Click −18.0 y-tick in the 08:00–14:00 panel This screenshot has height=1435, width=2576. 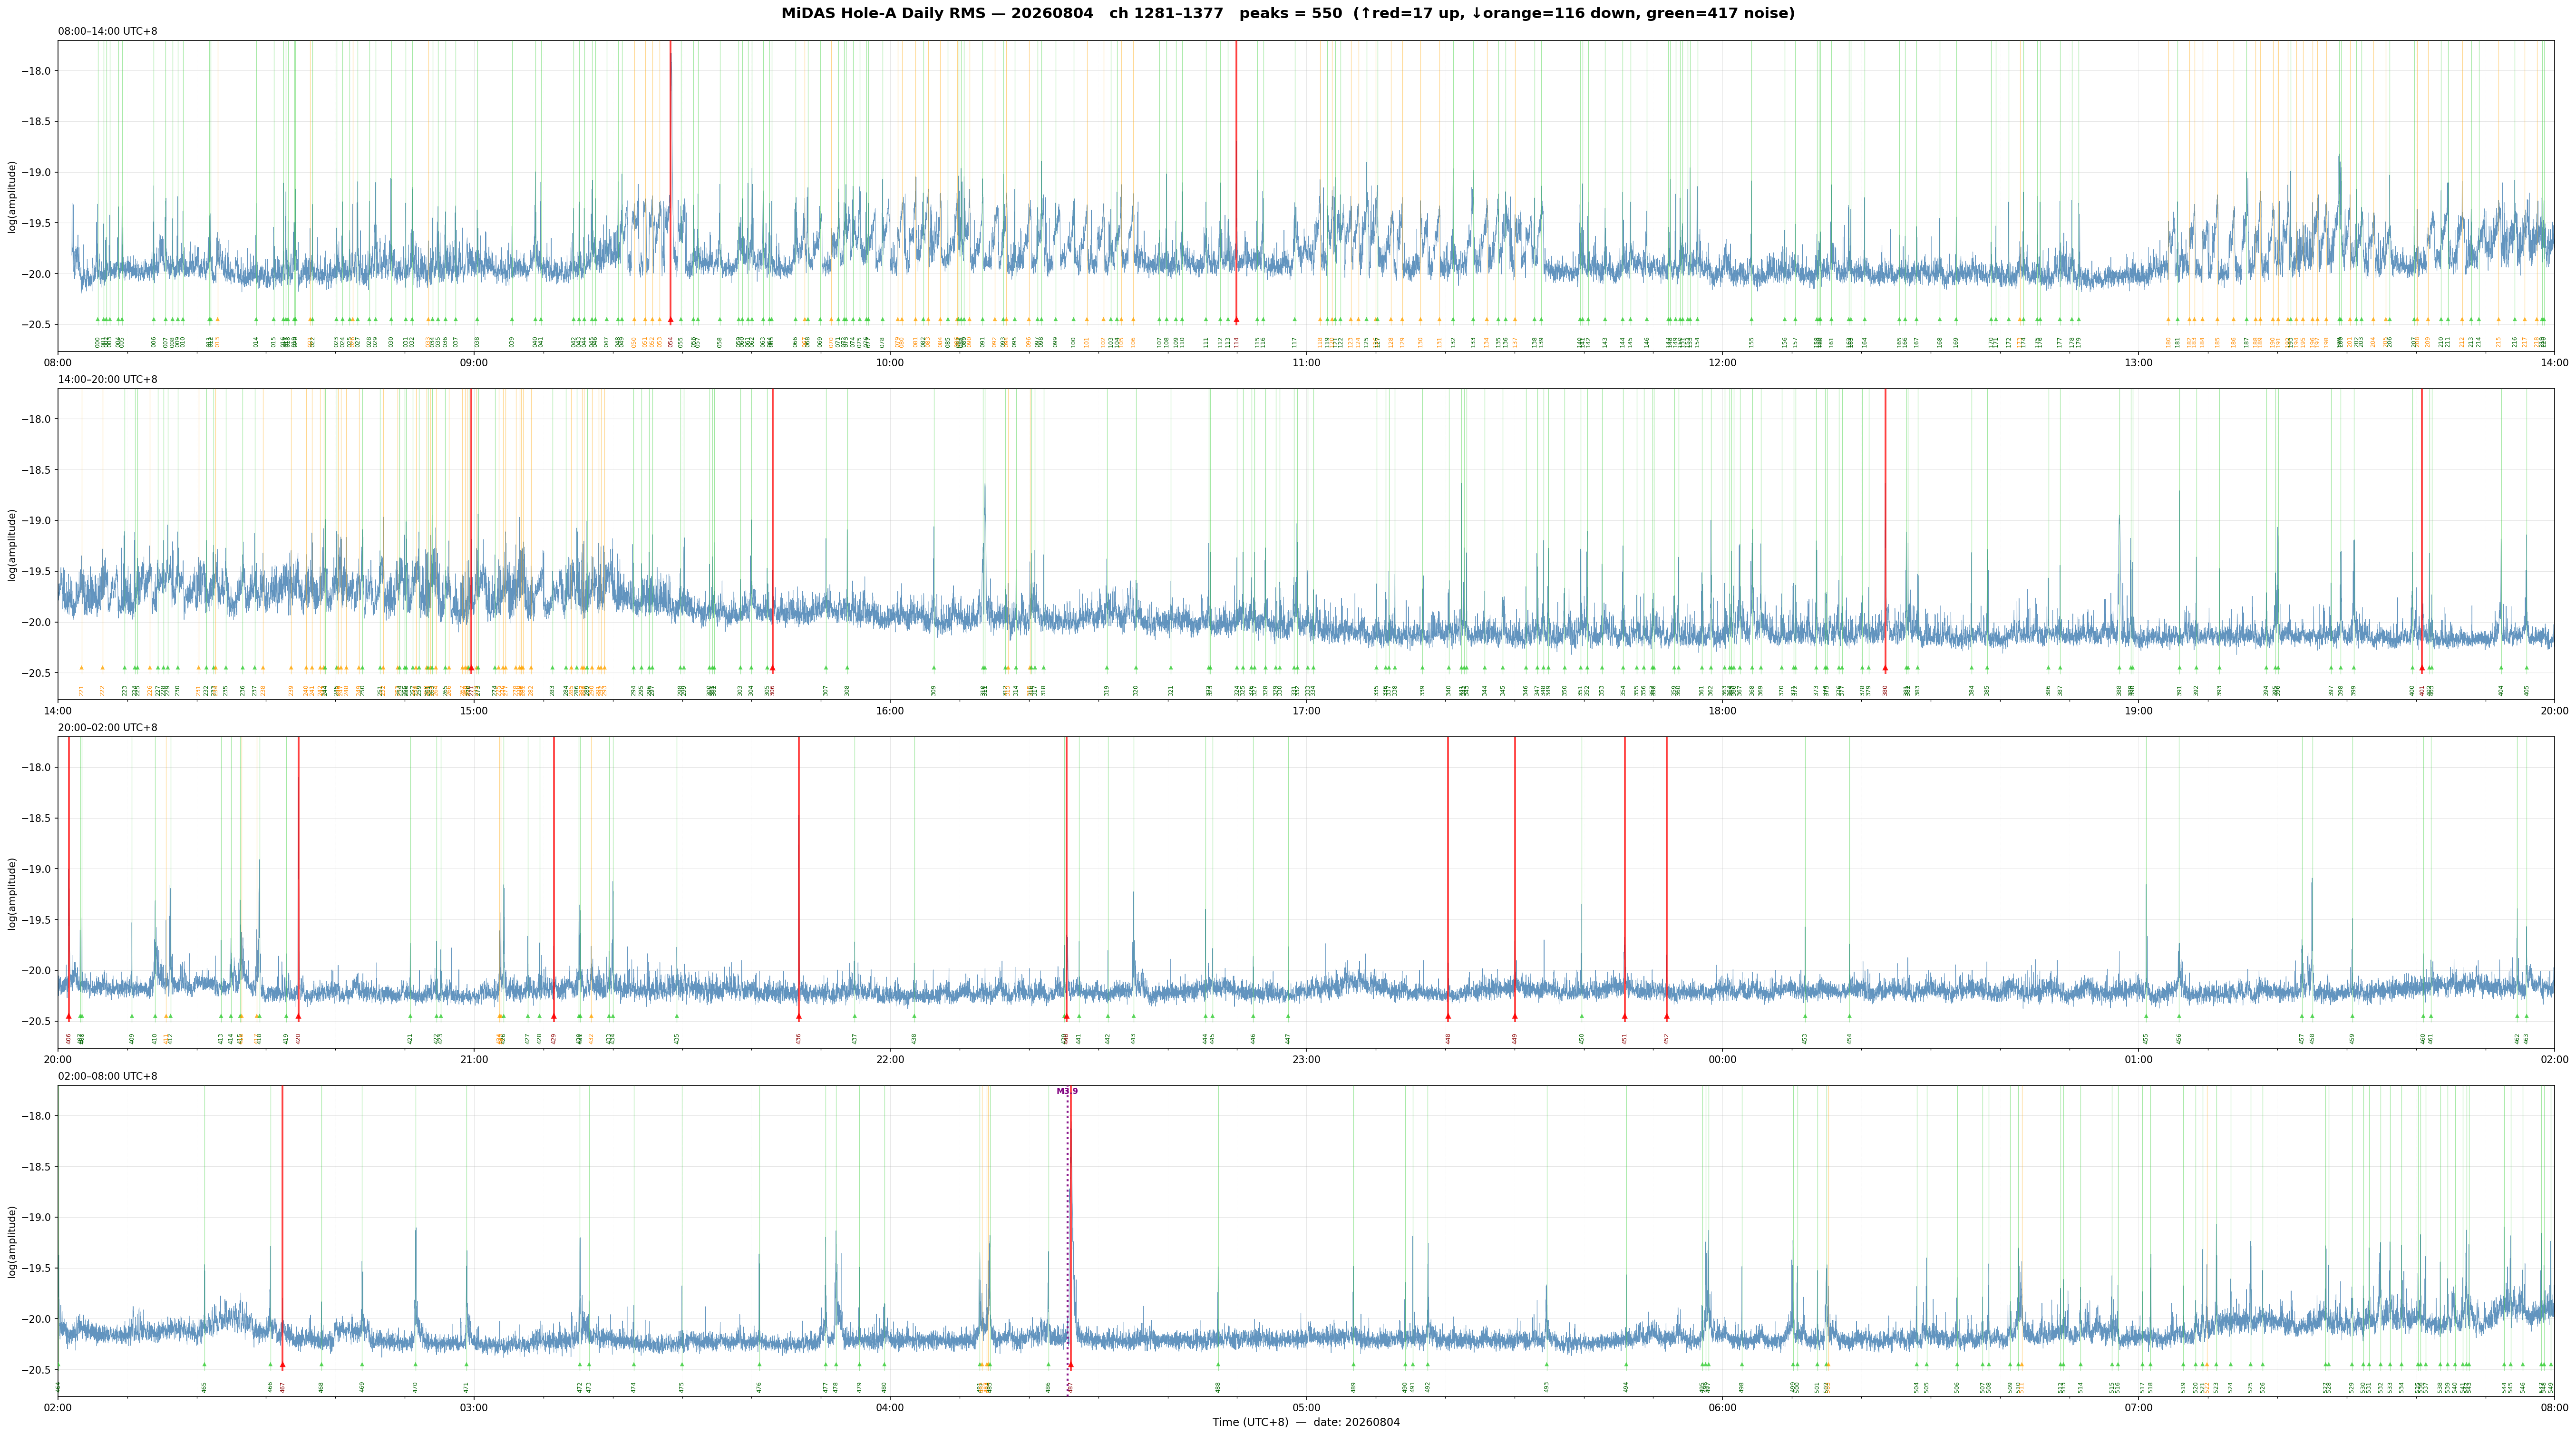(36, 71)
